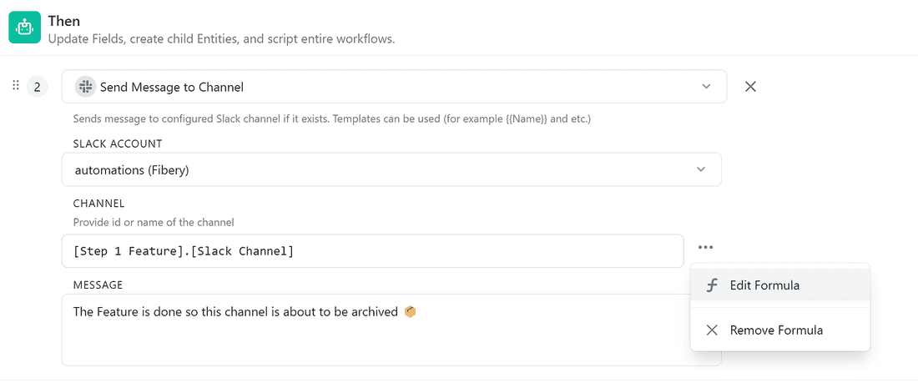The image size is (918, 383).
Task: Select Edit Formula from the popup menu
Action: [x=764, y=285]
